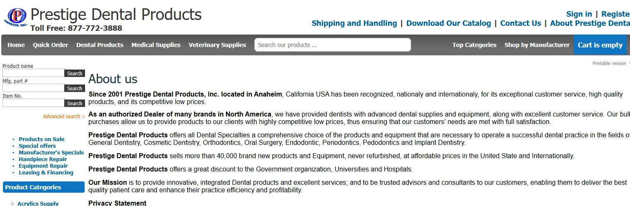630x206 pixels.
Task: Select Dental Products in navigation bar
Action: point(100,45)
